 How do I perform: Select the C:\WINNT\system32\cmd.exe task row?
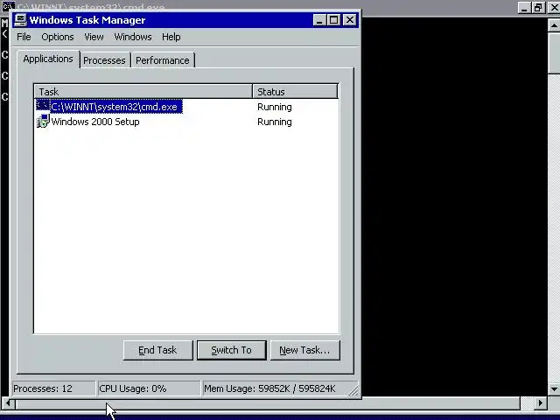pos(186,107)
